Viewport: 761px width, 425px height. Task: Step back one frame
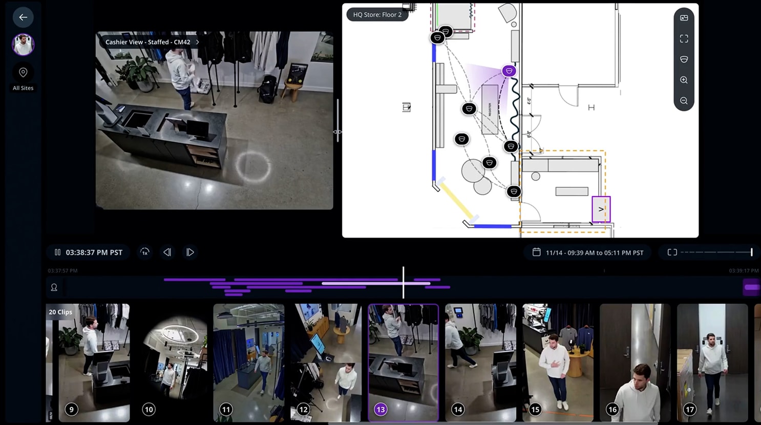point(167,252)
